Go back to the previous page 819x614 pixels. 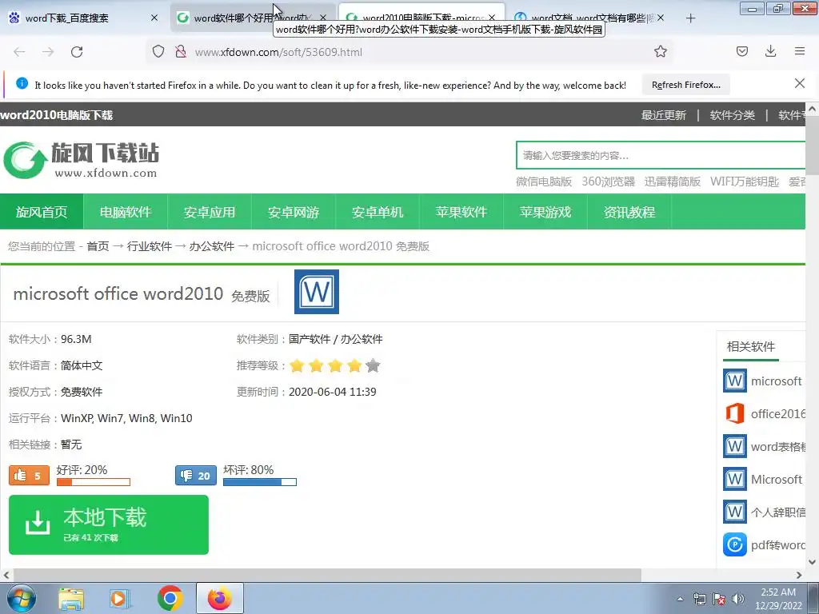[x=19, y=52]
